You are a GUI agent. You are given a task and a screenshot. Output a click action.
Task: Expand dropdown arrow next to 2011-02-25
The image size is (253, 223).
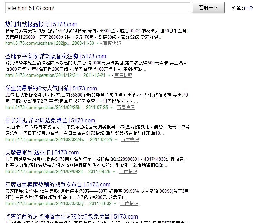pos(115,140)
